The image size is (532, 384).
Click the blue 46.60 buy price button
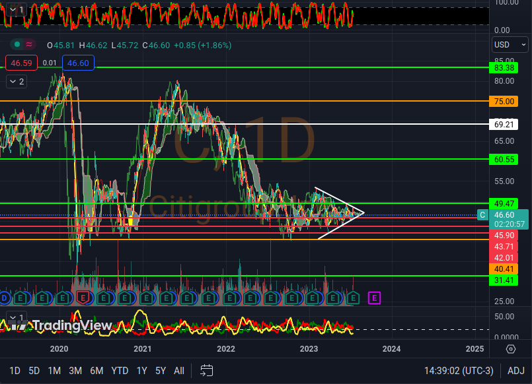point(78,63)
